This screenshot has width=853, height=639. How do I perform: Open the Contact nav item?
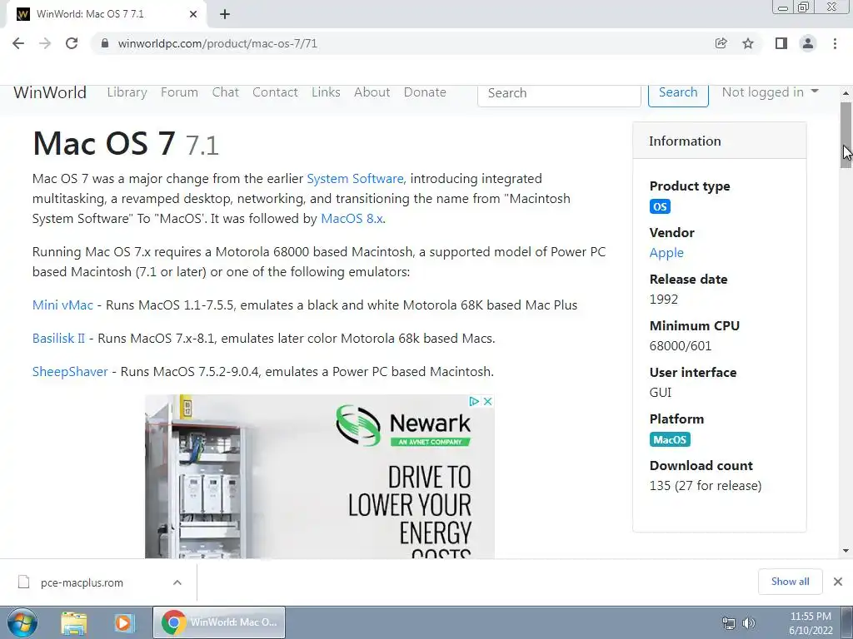275,92
